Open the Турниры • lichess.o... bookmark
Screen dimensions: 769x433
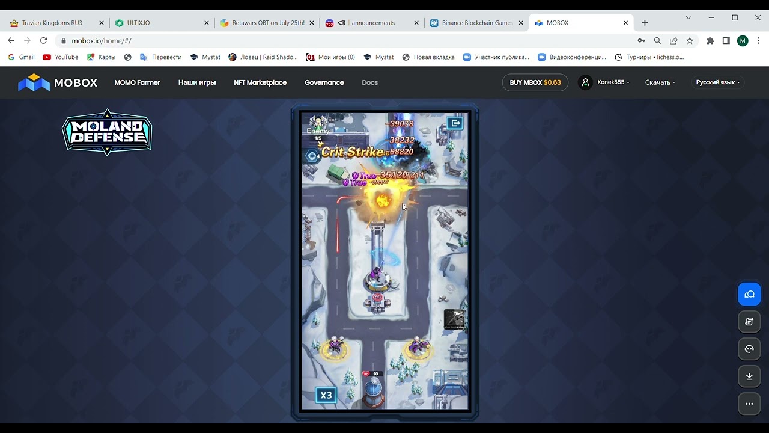click(x=649, y=57)
